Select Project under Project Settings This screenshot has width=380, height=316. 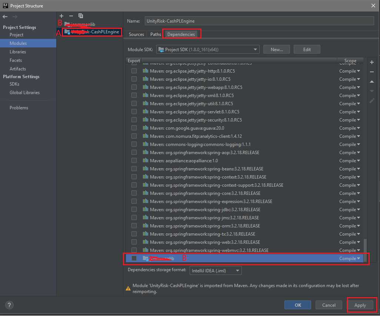coord(16,35)
